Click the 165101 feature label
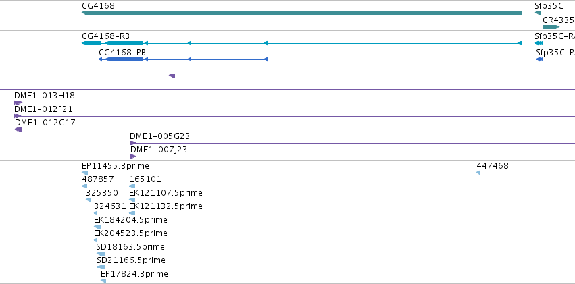 click(x=145, y=179)
